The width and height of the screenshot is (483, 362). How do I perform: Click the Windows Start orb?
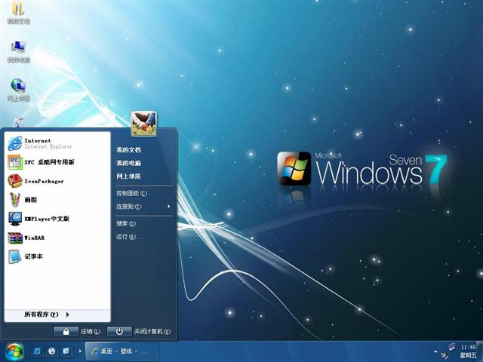(x=14, y=351)
